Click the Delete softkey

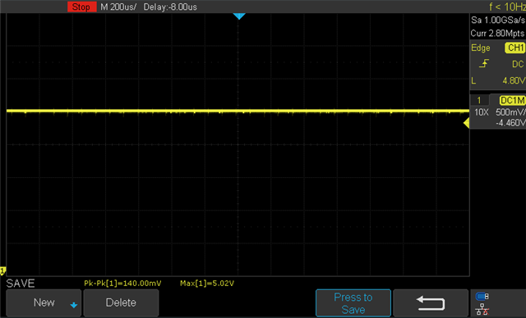[121, 303]
